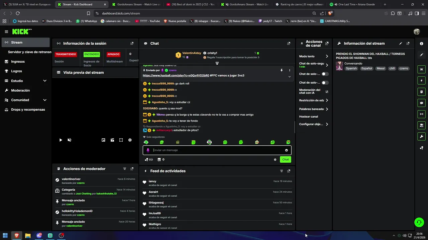
Task: Pop out the Acciones de moderador panel
Action: click(x=132, y=169)
